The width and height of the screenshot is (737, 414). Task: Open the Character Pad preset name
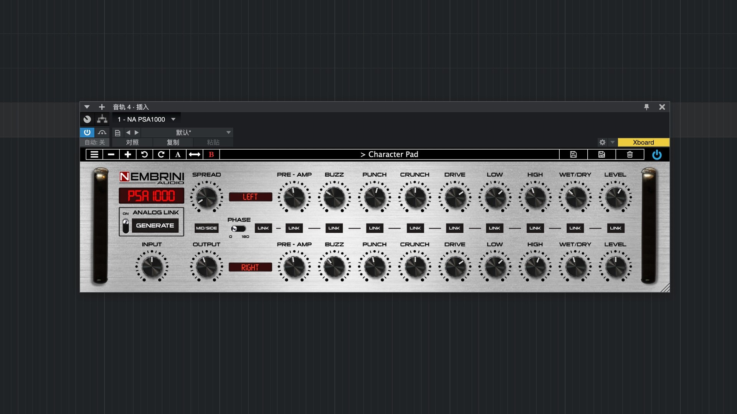click(389, 154)
